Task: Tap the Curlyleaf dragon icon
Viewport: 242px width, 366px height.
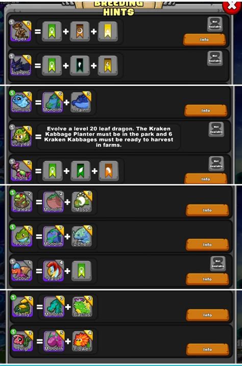Action: pyautogui.click(x=21, y=136)
